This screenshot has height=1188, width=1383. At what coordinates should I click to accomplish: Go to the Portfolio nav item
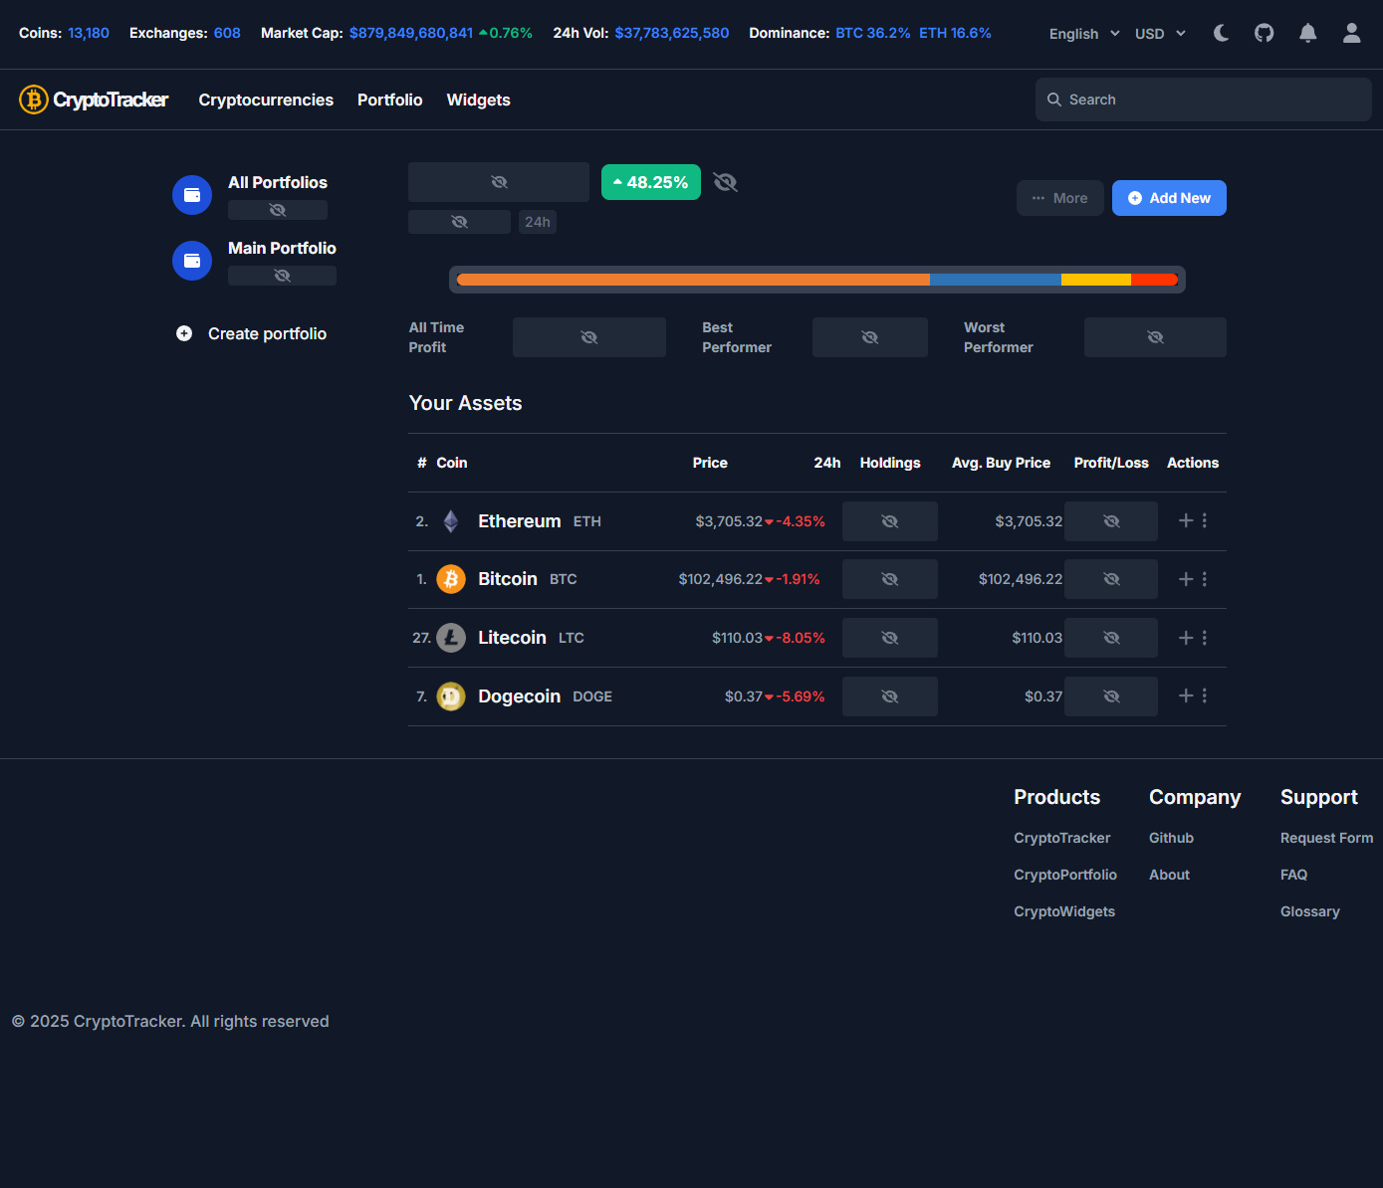390,99
